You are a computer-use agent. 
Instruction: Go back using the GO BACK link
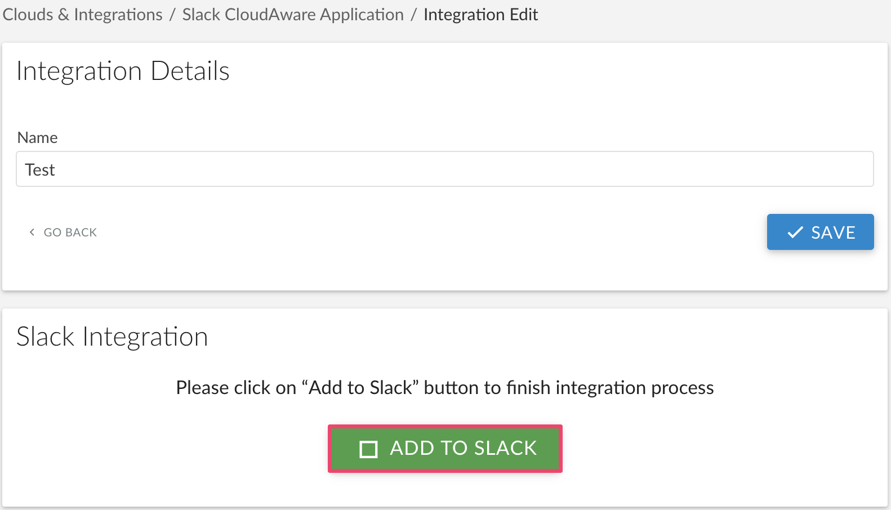click(x=63, y=232)
